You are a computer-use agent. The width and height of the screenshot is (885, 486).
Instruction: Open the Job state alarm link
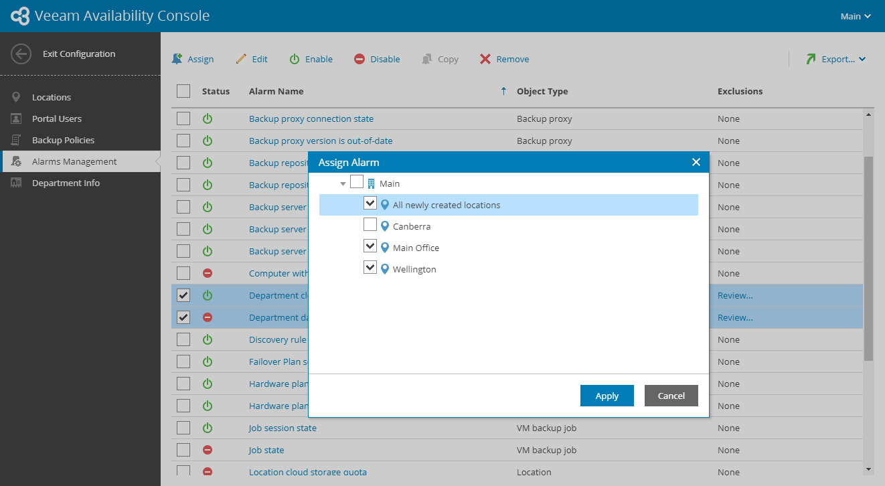click(266, 450)
